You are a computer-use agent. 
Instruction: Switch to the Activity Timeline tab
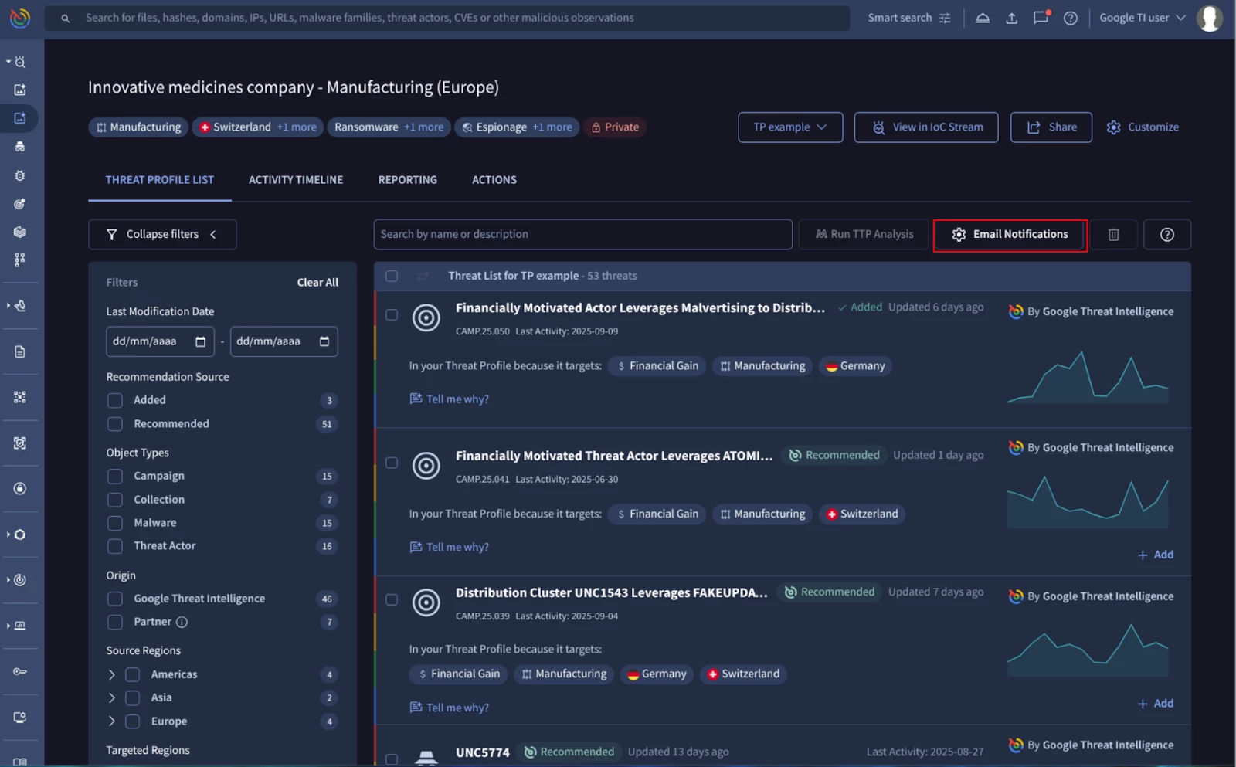point(296,179)
